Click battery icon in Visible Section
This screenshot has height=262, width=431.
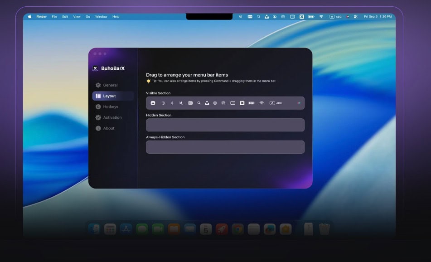point(251,103)
